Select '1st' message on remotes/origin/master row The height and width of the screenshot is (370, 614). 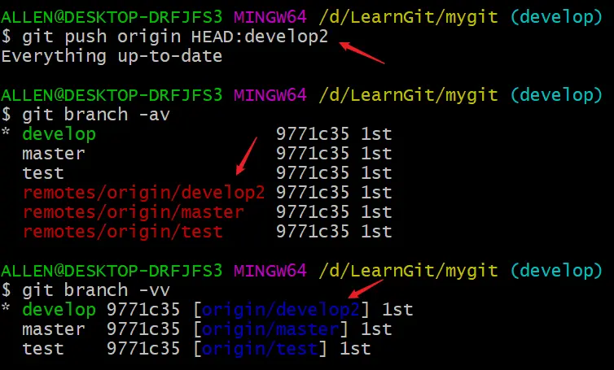(376, 212)
